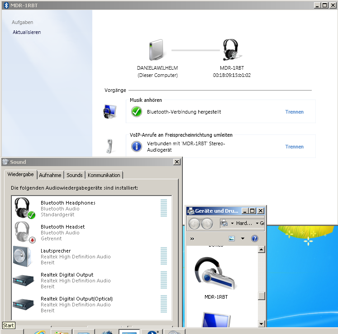Click the Aktualisieren link under Aufgaben
The width and height of the screenshot is (338, 334).
click(x=27, y=32)
